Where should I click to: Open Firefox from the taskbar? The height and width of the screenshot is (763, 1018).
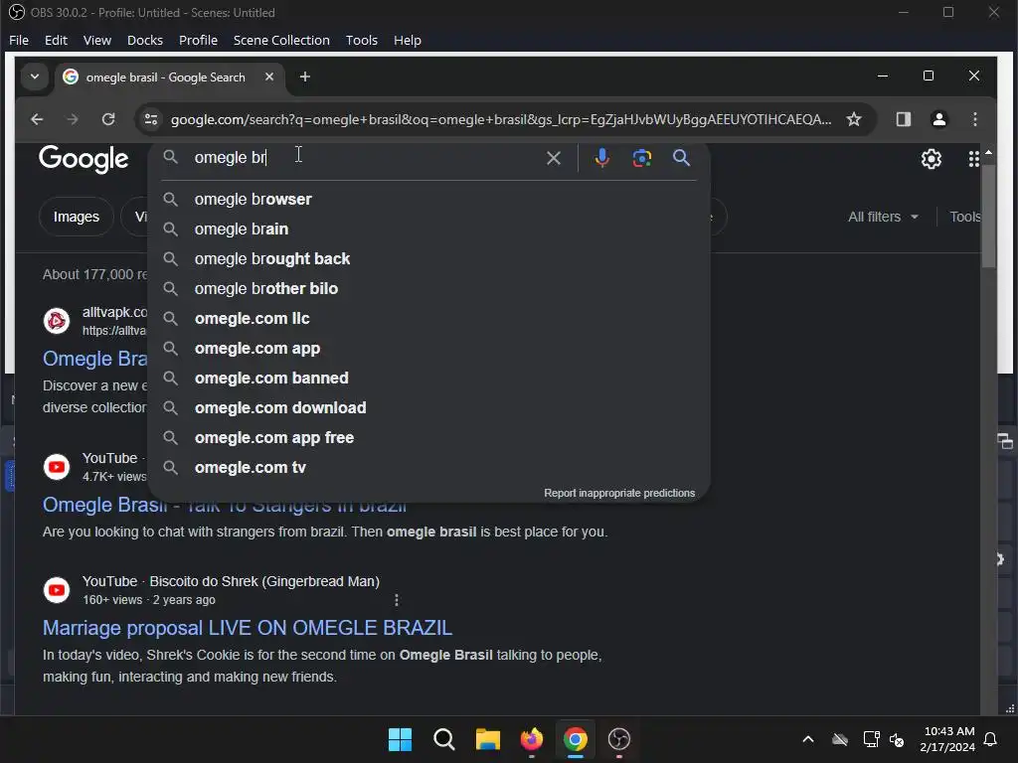pos(532,739)
